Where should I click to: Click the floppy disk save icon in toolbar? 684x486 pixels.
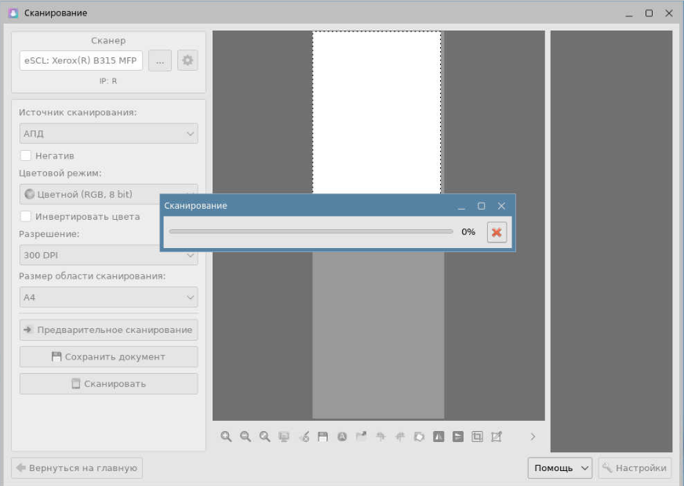(322, 437)
